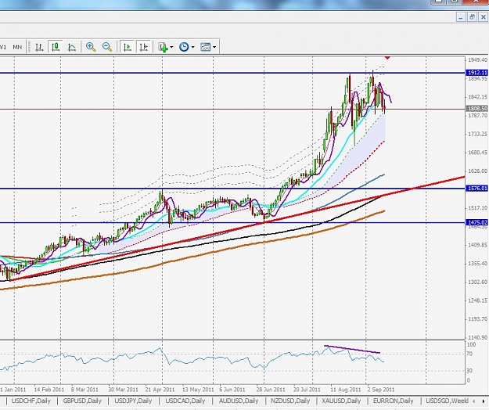Click the 1302.60 price scale value

(x=477, y=282)
